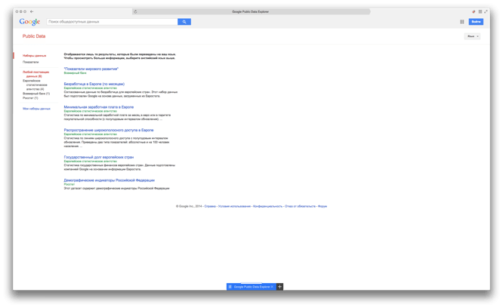Click the Условия использования footer link
Image resolution: width=503 pixels, height=308 pixels.
[234, 206]
